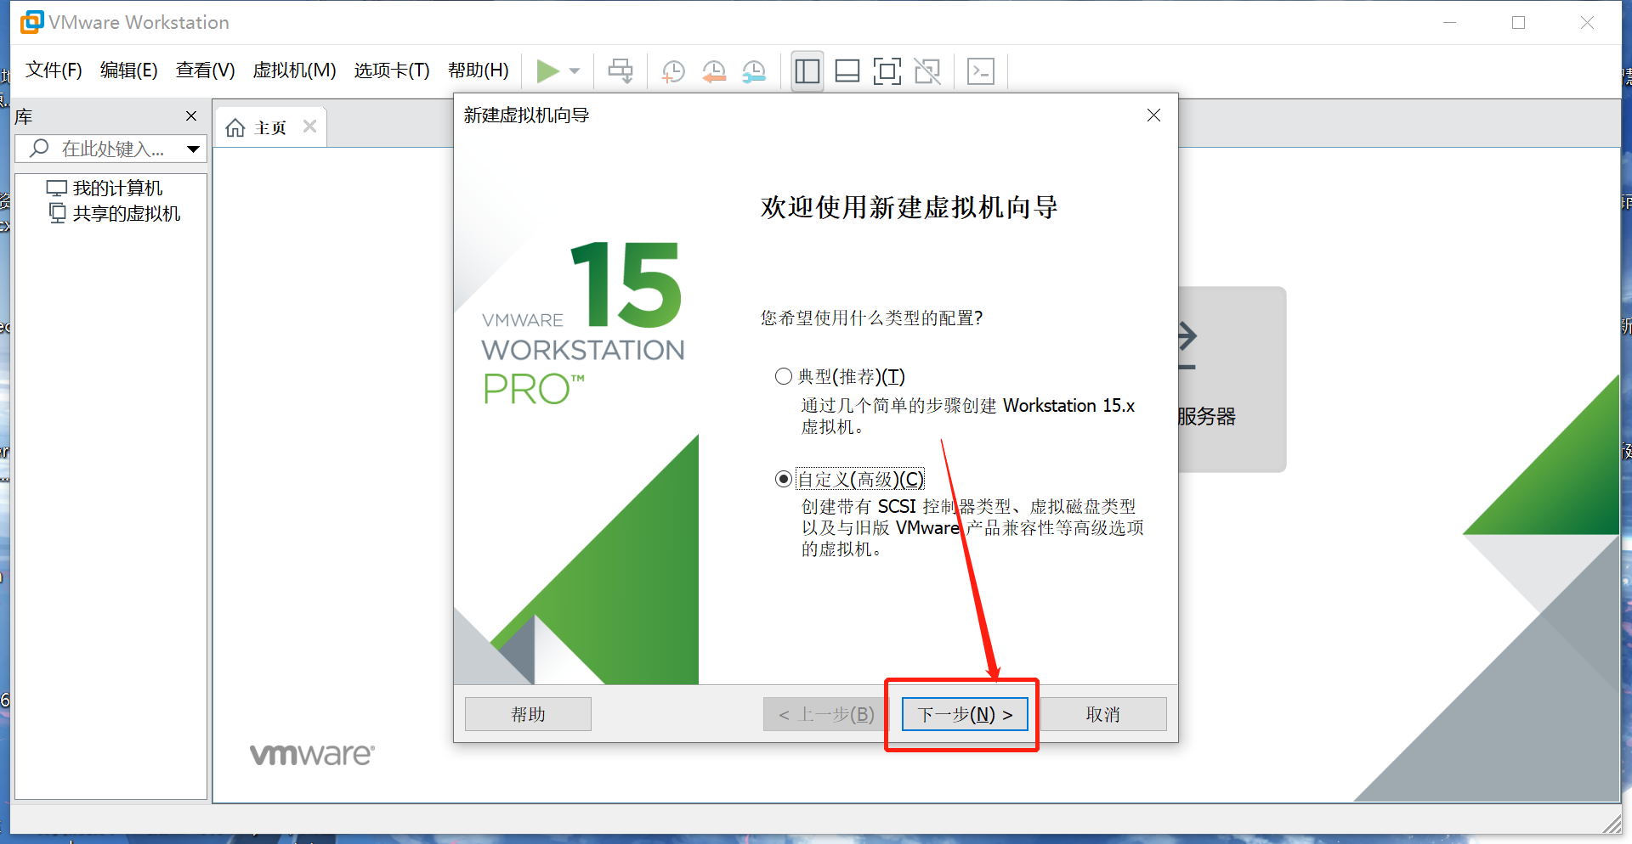This screenshot has height=844, width=1632.
Task: Click the green power-on play icon
Action: [x=547, y=71]
